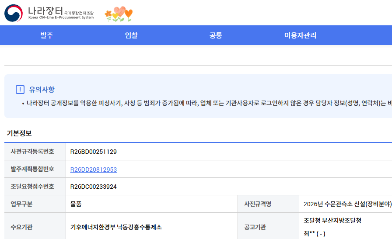Select value R26BD00251129
Image resolution: width=392 pixels, height=239 pixels.
(x=94, y=152)
